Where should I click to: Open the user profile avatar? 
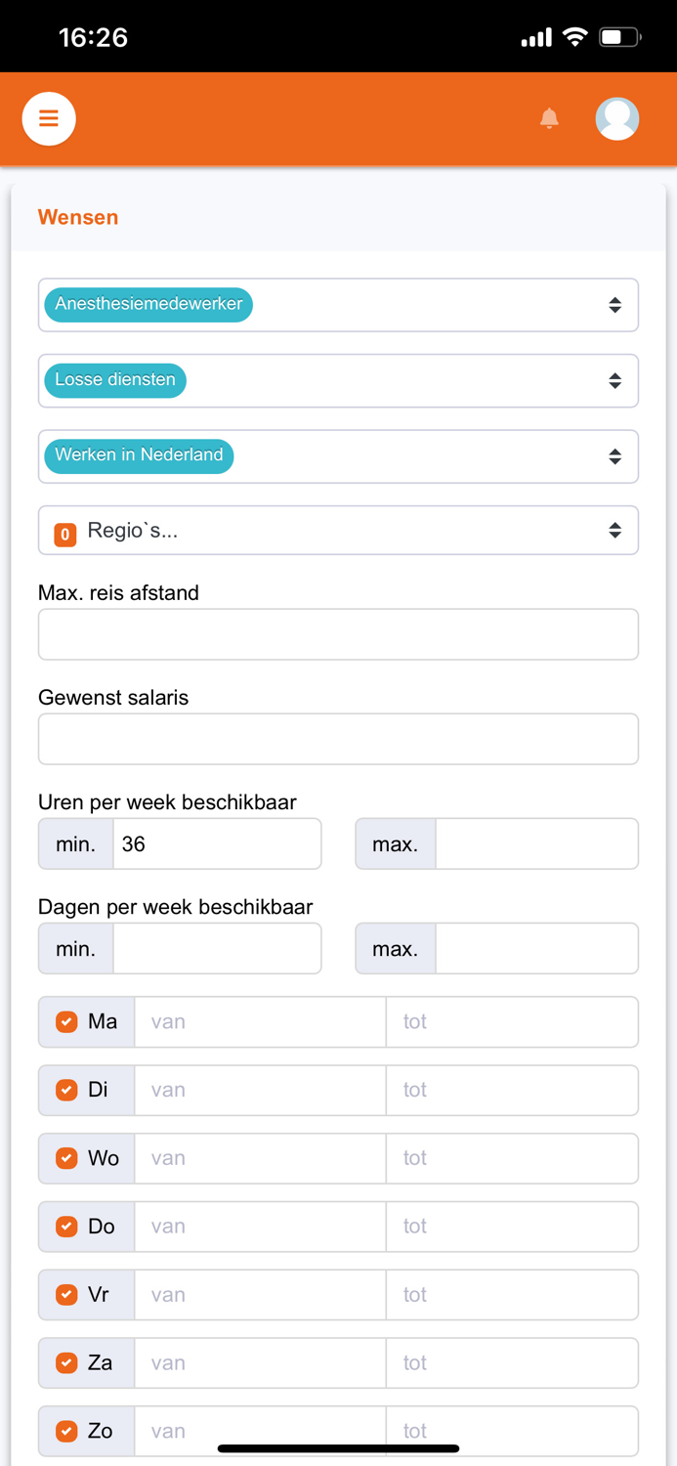click(x=617, y=118)
